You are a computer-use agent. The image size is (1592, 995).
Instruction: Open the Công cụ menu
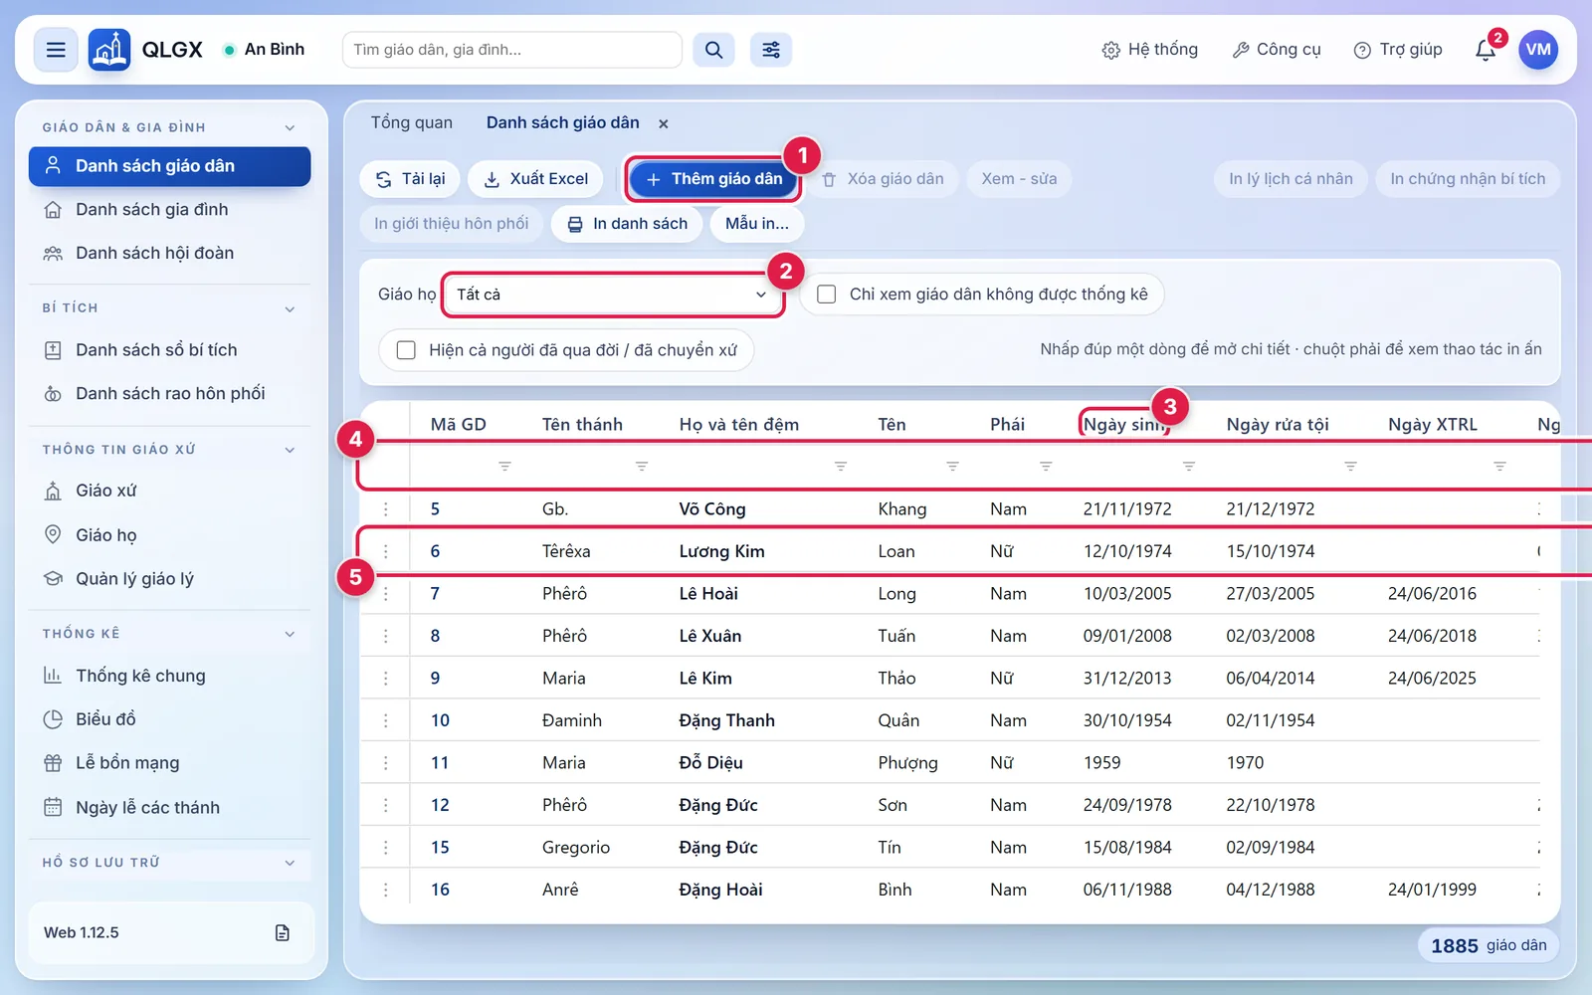[1277, 50]
